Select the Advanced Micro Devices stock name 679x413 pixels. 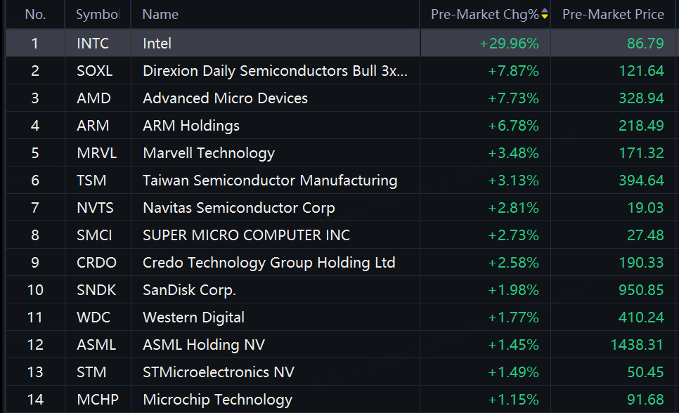click(225, 98)
